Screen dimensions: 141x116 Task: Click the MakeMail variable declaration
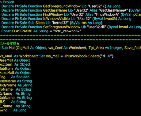pos(7,73)
